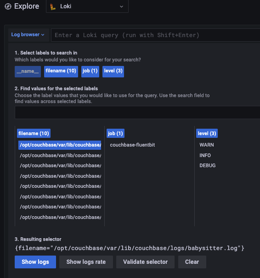Toggle the level (3) label chip at top
This screenshot has width=260, height=278.
113,71
